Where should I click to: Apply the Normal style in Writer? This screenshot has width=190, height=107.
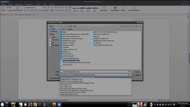click(76, 9)
